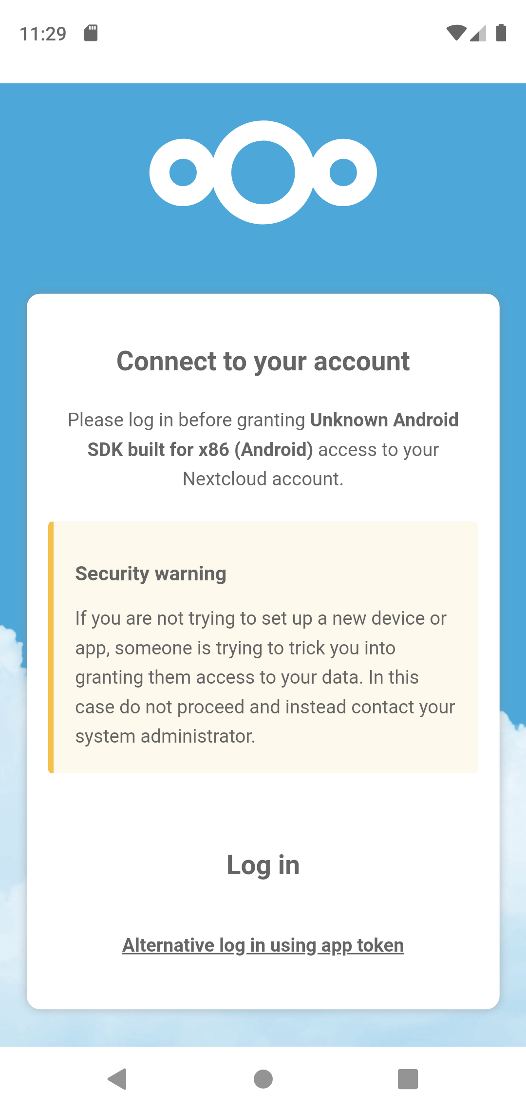The image size is (526, 1111).
Task: Tap the SD card status icon
Action: [91, 33]
